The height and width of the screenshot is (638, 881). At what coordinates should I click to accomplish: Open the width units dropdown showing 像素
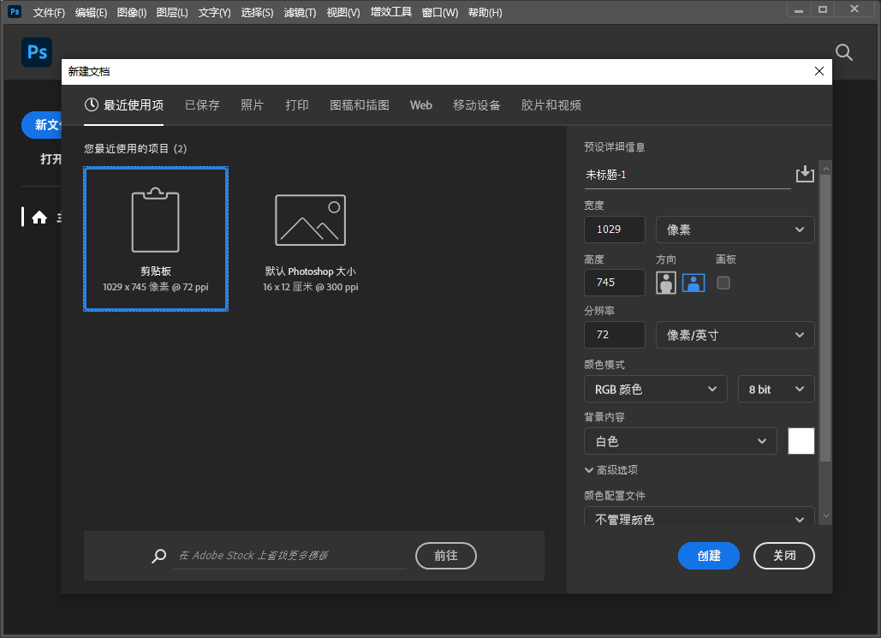735,229
